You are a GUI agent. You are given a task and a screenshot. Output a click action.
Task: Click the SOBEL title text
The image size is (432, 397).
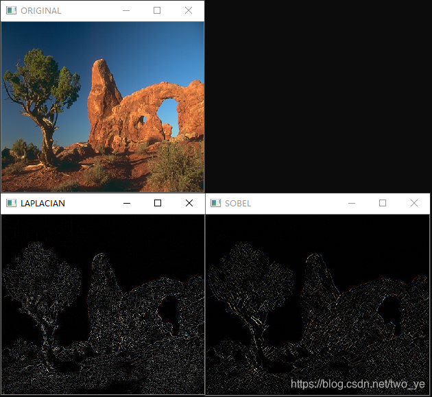click(x=238, y=204)
